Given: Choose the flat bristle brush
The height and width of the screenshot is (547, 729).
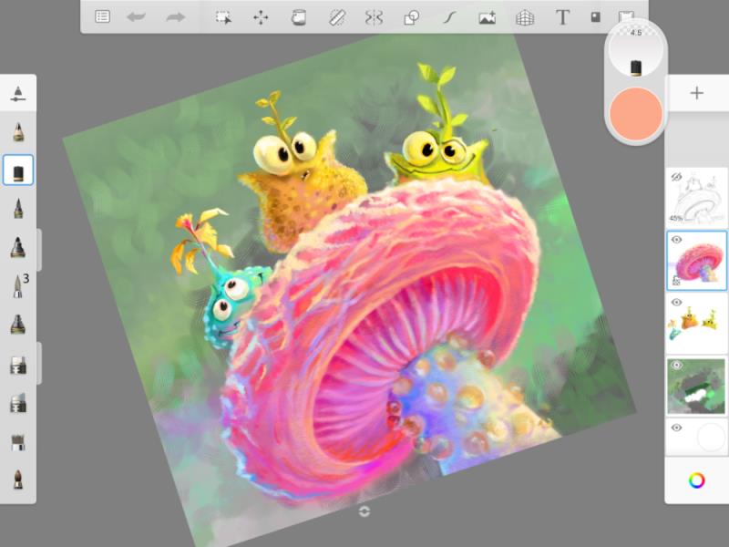Looking at the screenshot, I should [x=18, y=442].
